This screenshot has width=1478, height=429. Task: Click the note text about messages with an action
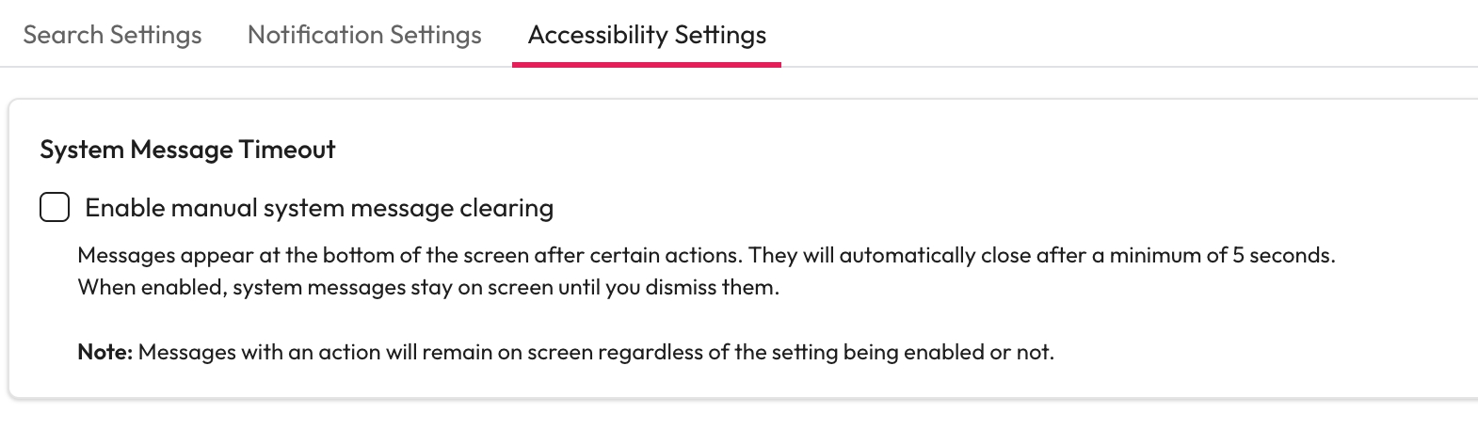pyautogui.click(x=595, y=353)
